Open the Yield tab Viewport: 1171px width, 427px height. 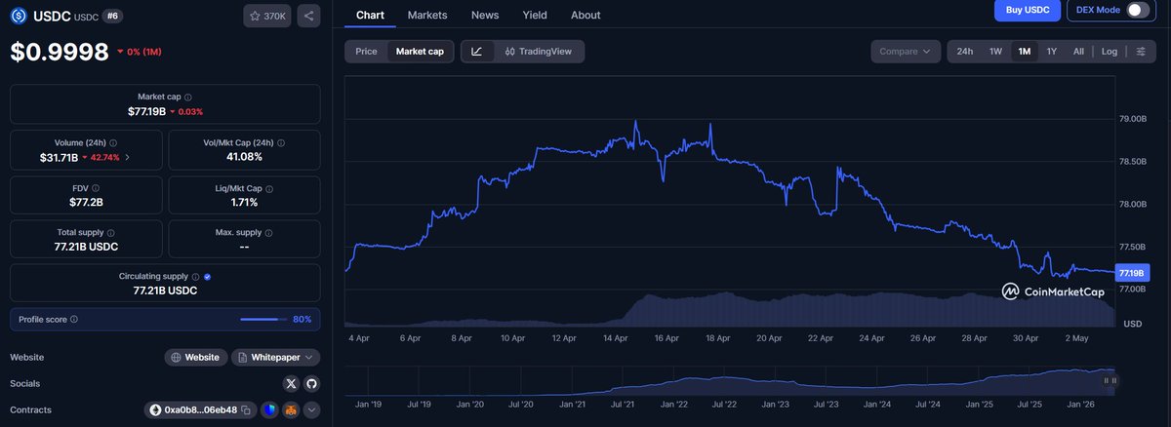click(535, 15)
